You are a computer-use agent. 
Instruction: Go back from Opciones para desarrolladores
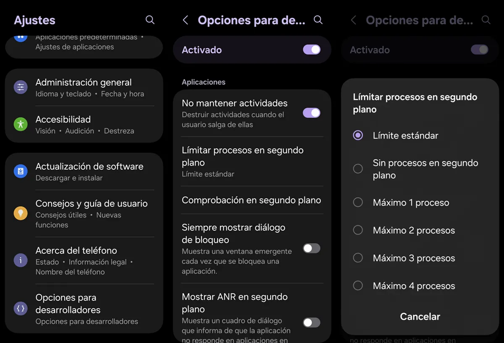pyautogui.click(x=185, y=20)
